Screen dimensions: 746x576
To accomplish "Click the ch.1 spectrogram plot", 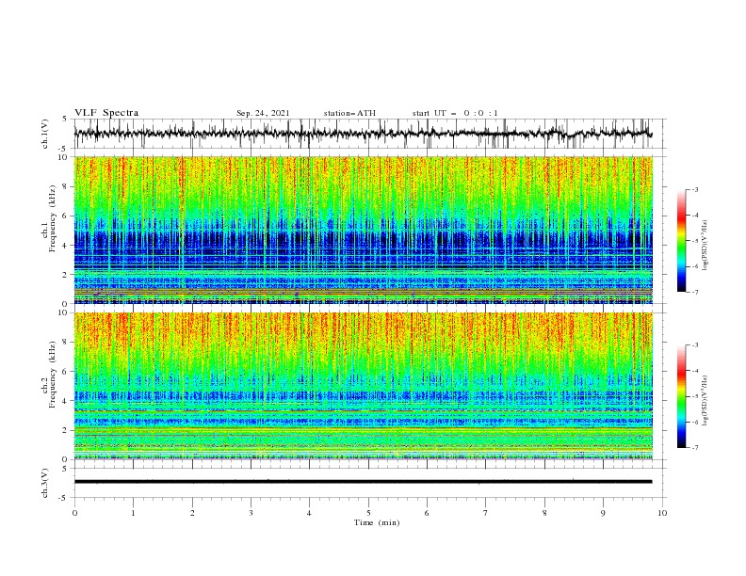I will click(x=363, y=230).
